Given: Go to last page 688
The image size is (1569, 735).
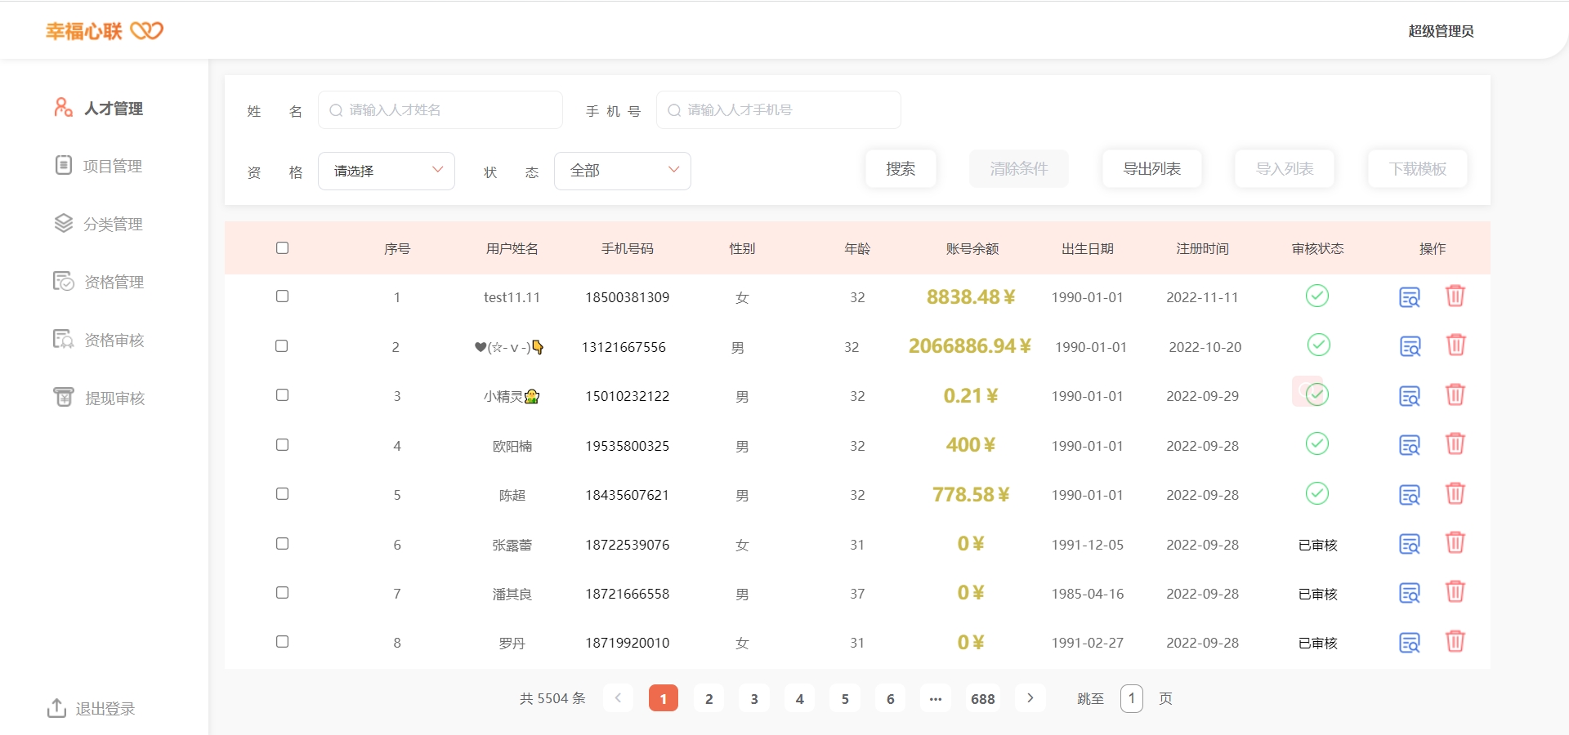Looking at the screenshot, I should coord(982,698).
